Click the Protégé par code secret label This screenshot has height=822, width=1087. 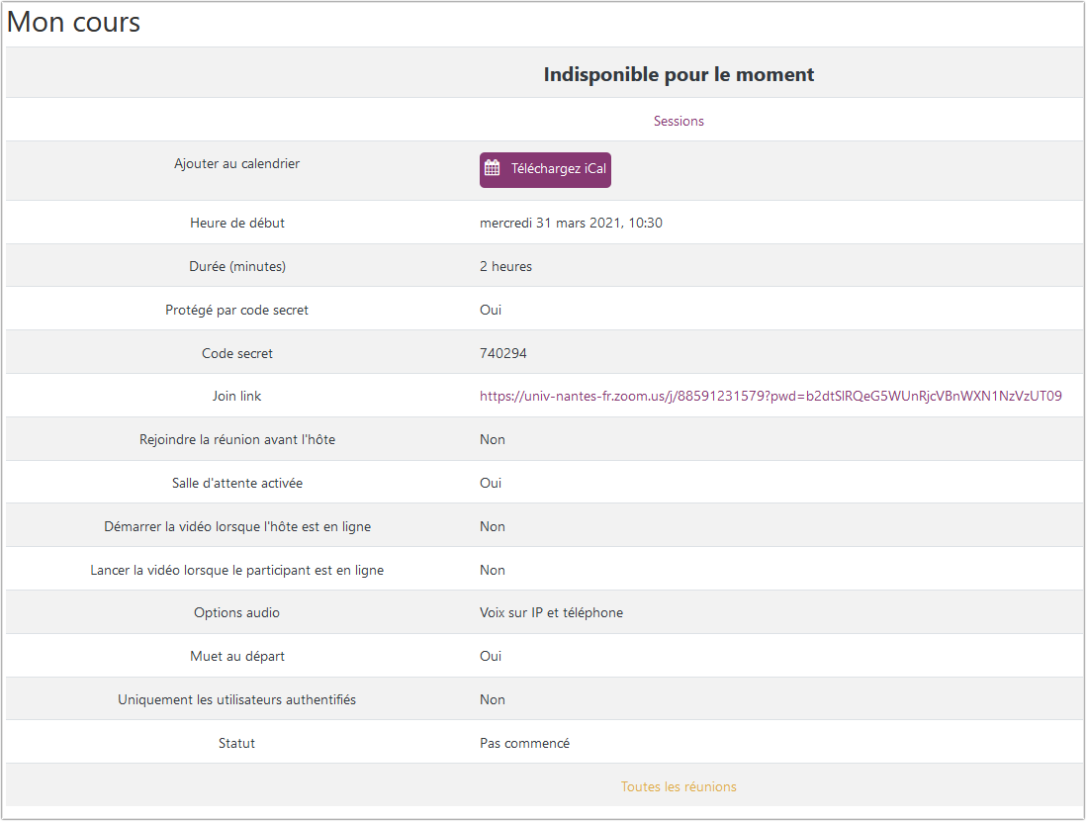pos(237,310)
